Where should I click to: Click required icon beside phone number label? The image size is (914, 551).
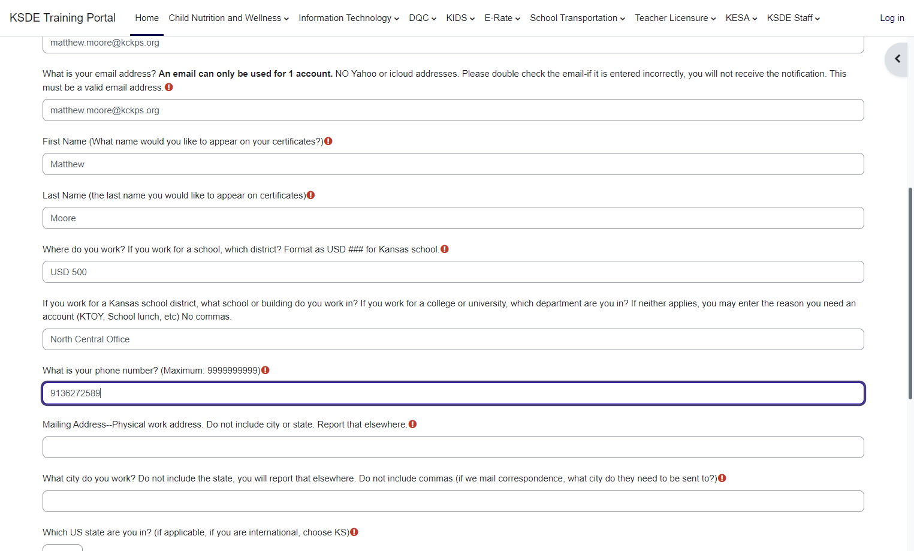click(x=266, y=371)
